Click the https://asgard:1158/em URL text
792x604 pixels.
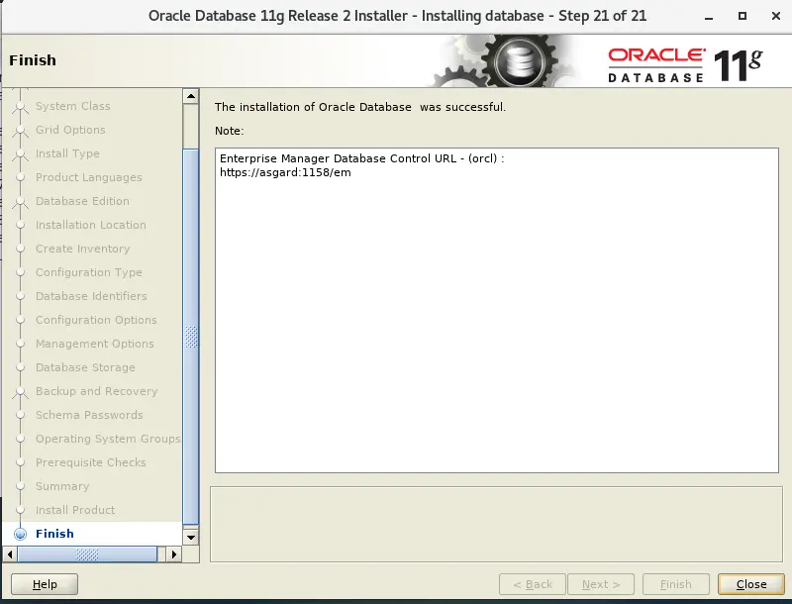pos(285,172)
